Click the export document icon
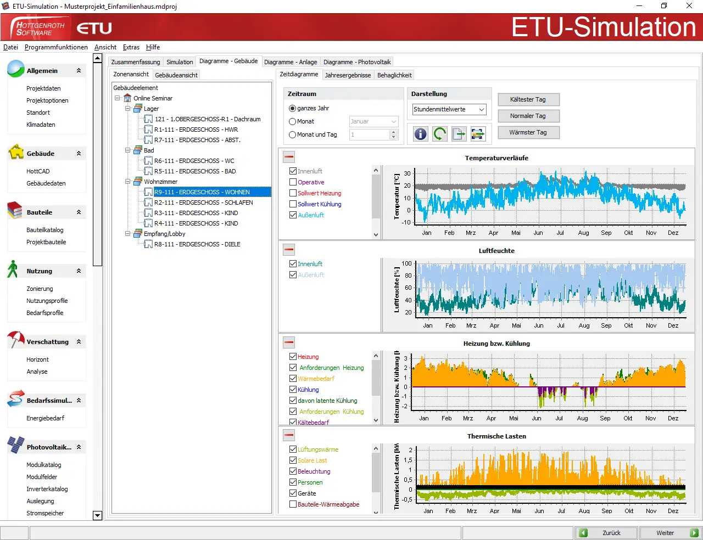 [x=459, y=134]
